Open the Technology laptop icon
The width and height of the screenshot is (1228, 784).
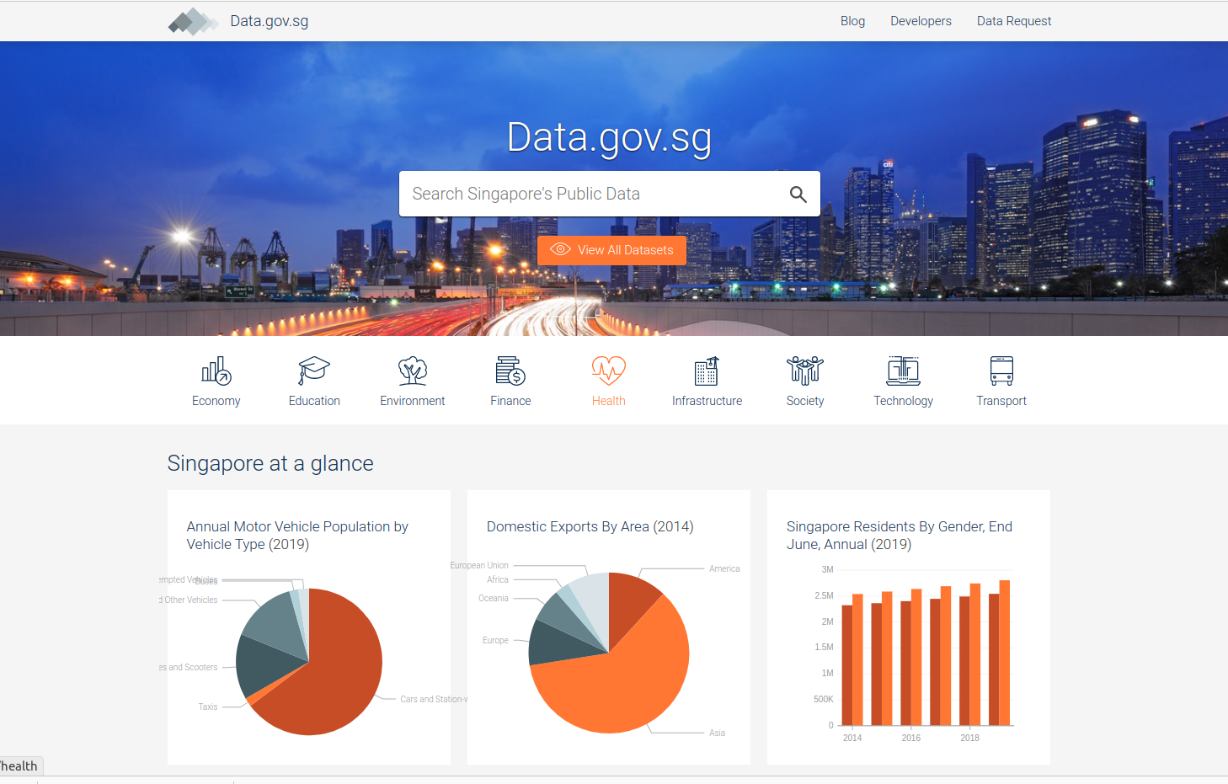pyautogui.click(x=903, y=371)
